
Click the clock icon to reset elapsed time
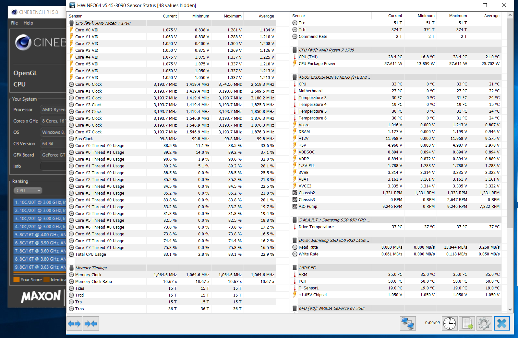450,323
